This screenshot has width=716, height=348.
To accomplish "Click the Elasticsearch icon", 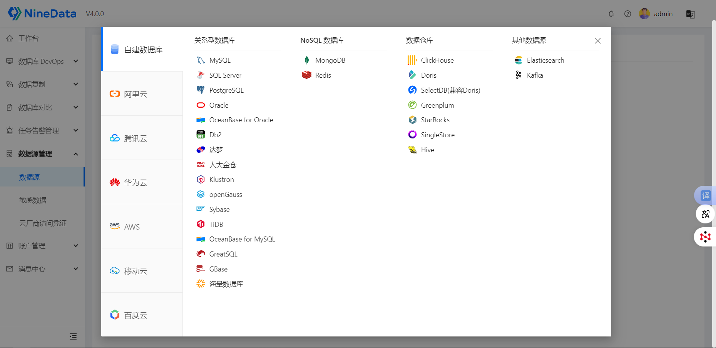I will point(518,60).
